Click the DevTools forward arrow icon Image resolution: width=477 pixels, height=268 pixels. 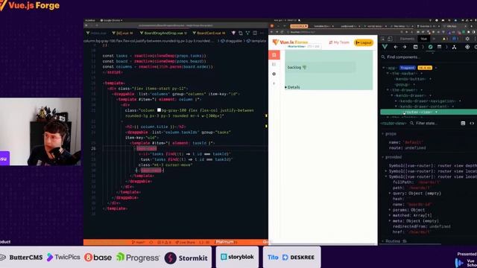pos(405,47)
